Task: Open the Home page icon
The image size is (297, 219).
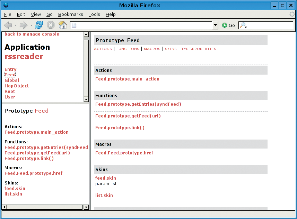Action: click(62, 25)
